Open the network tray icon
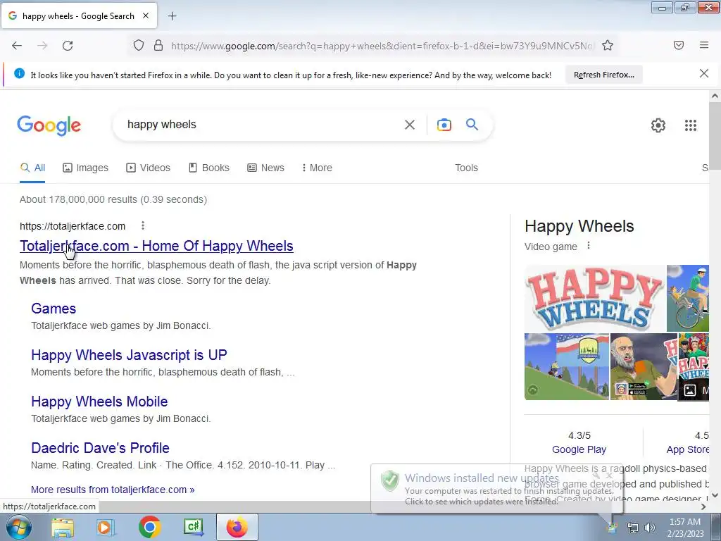Image resolution: width=721 pixels, height=541 pixels. [633, 528]
